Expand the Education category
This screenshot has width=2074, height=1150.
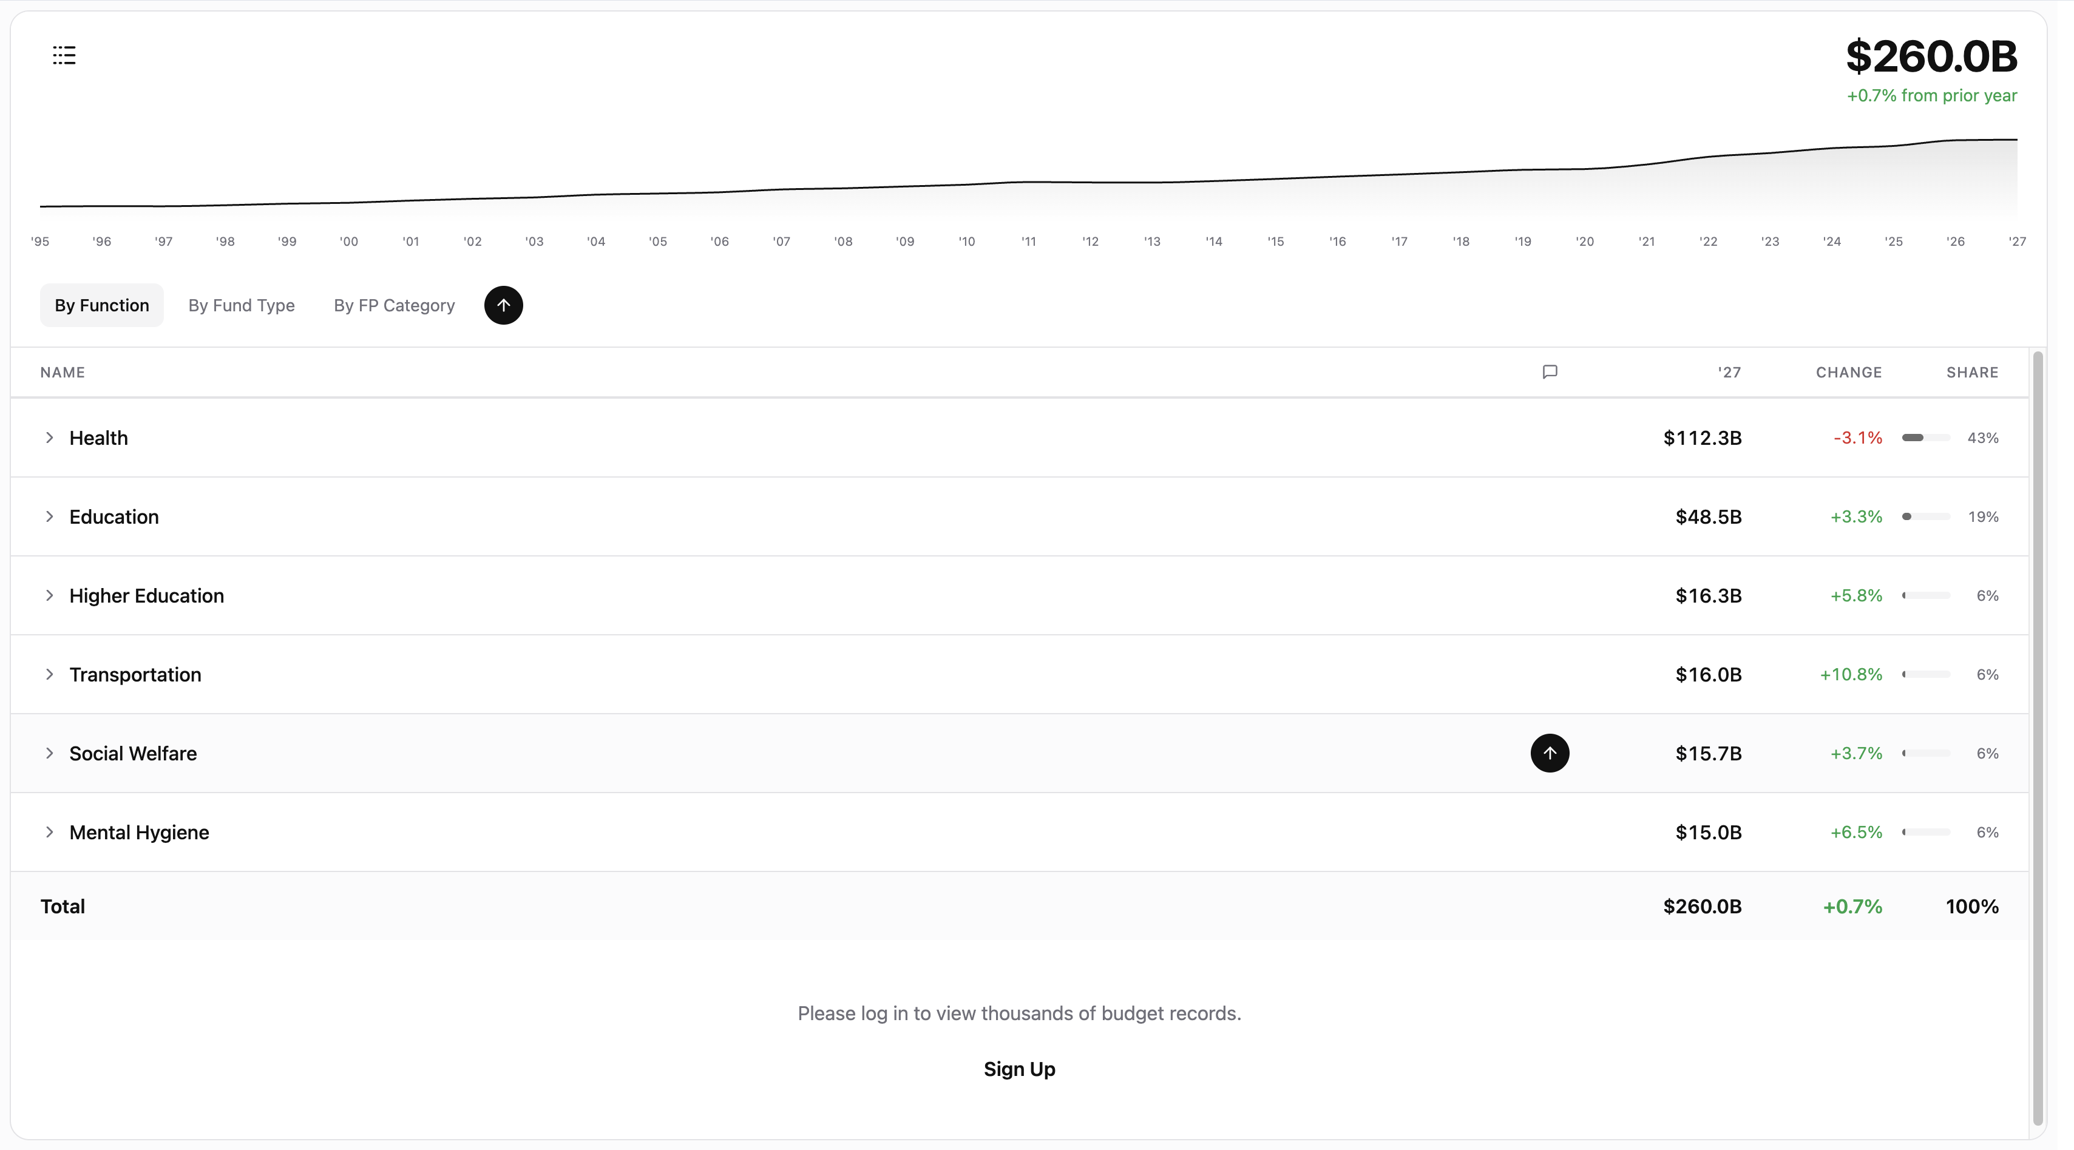pyautogui.click(x=49, y=516)
